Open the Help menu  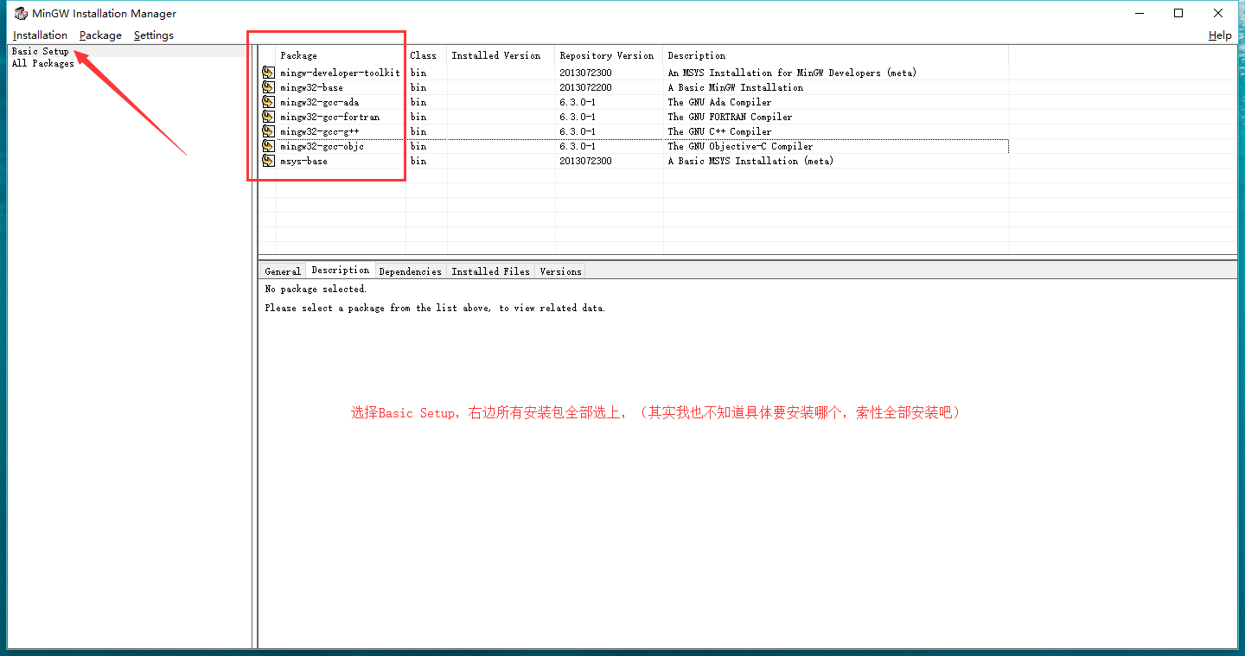pos(1220,35)
